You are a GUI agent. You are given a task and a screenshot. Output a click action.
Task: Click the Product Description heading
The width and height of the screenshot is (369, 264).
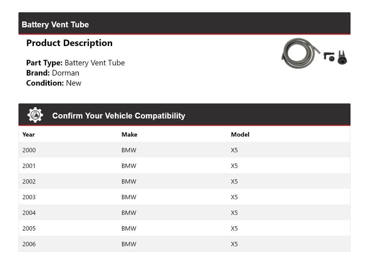[x=69, y=43]
